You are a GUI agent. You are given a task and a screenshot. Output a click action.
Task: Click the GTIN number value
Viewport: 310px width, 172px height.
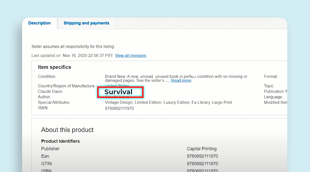pos(202,164)
